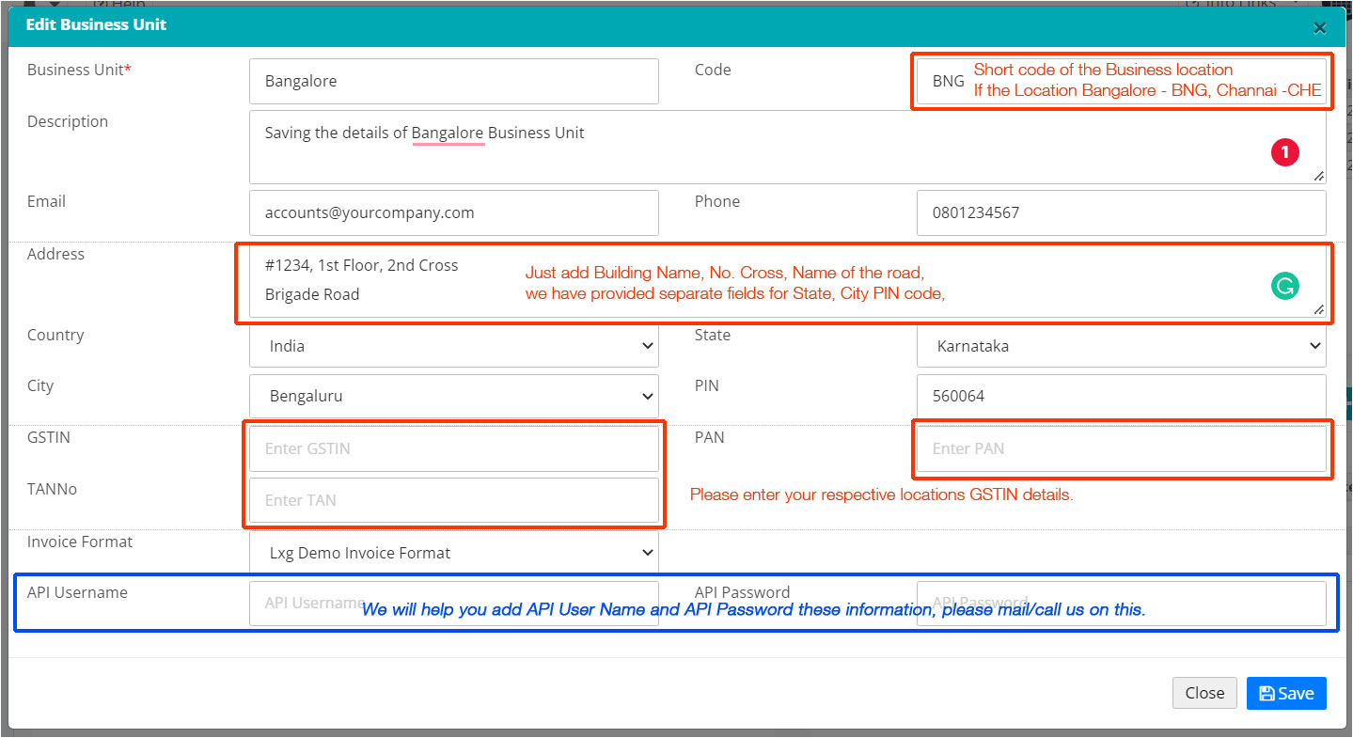Focus the PIN code field
Screen dimensions: 1353x738
(1121, 396)
